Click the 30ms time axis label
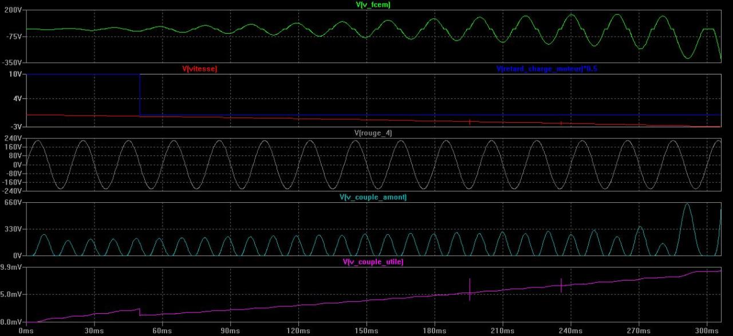The height and width of the screenshot is (336, 733). click(94, 331)
